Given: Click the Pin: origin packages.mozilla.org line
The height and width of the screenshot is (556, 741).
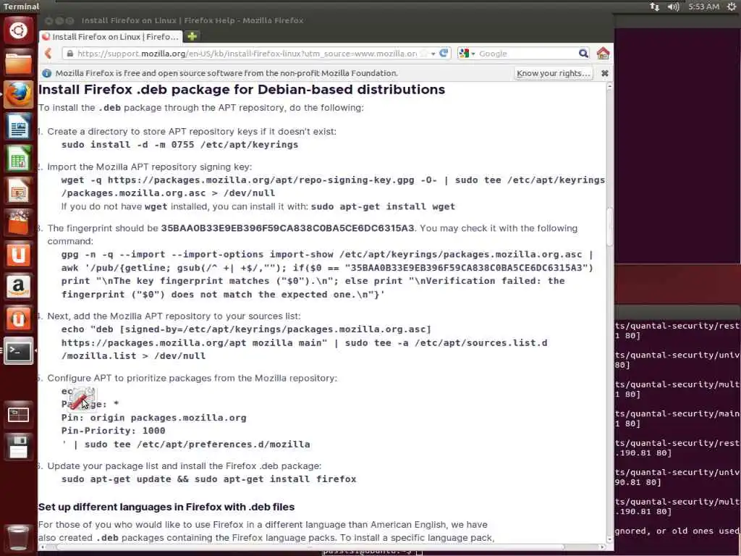Looking at the screenshot, I should [x=153, y=418].
